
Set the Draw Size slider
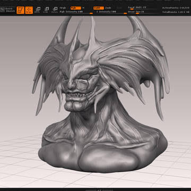[x=142, y=12]
